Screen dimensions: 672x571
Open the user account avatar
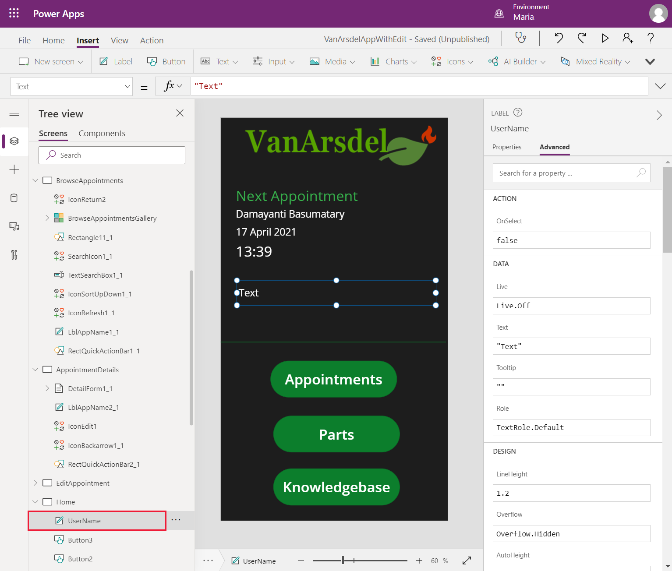[658, 14]
